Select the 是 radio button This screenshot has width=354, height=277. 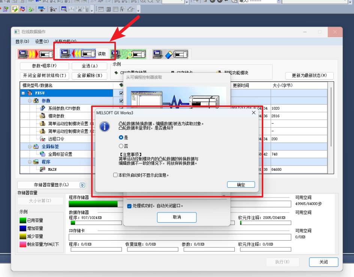coord(121,137)
